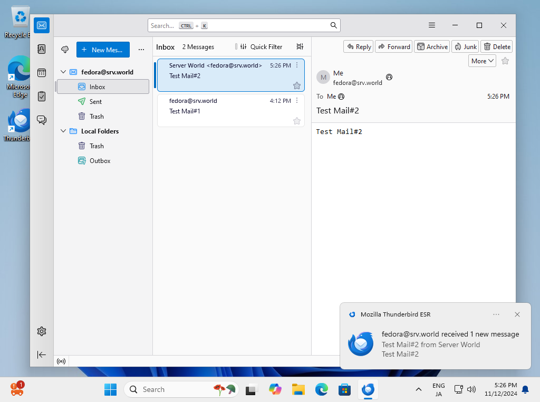The image size is (540, 402).
Task: Toggle star on Test Mail#2 in list
Action: (297, 85)
